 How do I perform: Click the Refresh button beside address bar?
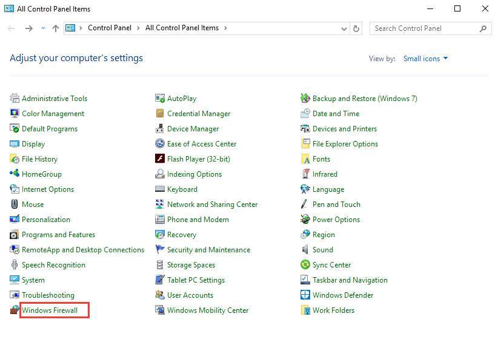[x=356, y=28]
